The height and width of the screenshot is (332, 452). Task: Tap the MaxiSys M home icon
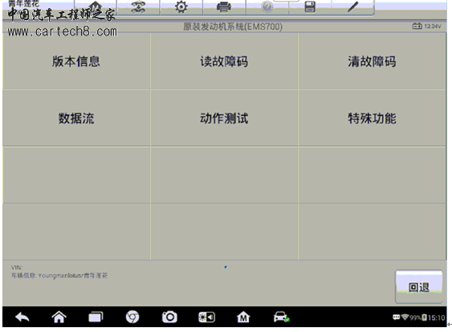(243, 317)
